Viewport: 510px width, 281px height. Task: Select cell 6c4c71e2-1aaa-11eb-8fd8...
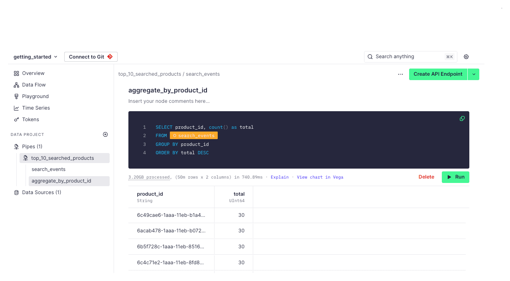[x=171, y=263]
